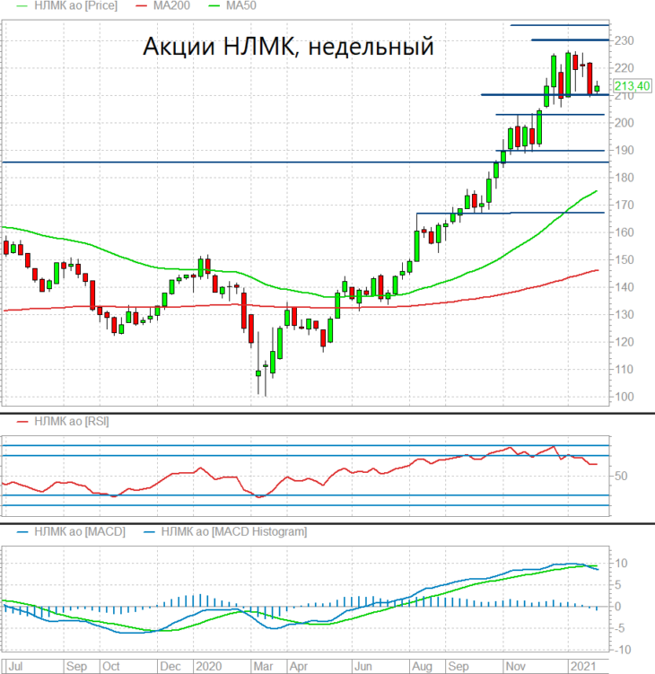The width and height of the screenshot is (655, 674).
Task: Click the RSI 50 level axis label
Action: pyautogui.click(x=621, y=476)
